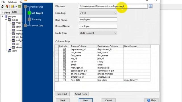Uncheck Include for job_id
Image resolution: width=182 pixels, height=102 pixels.
pos(64,59)
